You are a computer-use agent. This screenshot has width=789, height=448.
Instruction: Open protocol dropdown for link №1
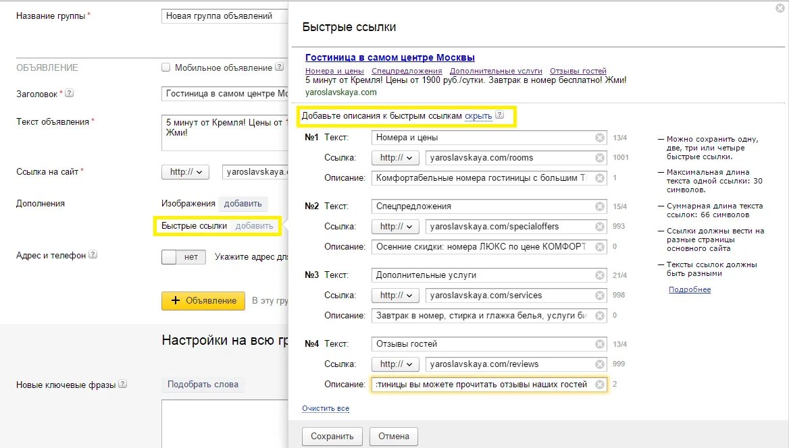395,158
